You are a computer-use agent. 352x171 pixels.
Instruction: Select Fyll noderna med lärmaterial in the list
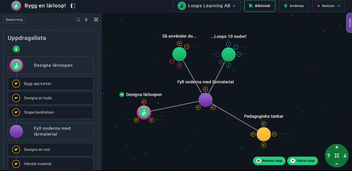coord(50,131)
